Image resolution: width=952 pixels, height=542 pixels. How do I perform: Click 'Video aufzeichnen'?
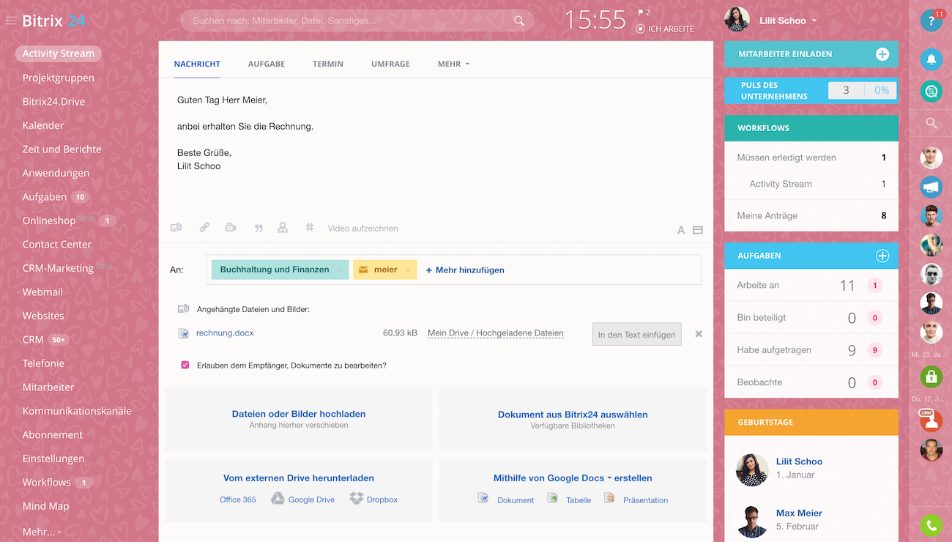pos(363,229)
